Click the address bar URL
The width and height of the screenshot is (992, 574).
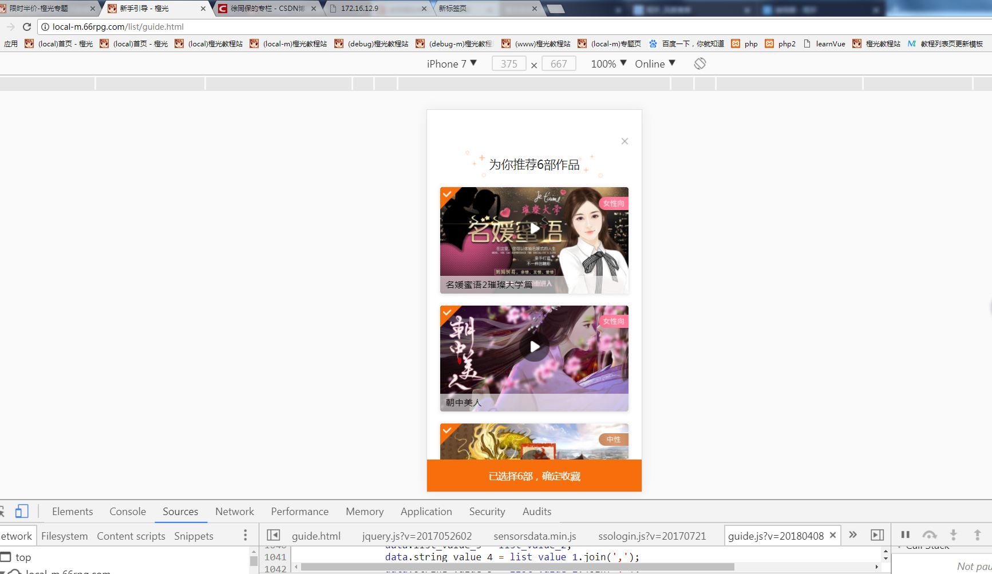pyautogui.click(x=118, y=27)
